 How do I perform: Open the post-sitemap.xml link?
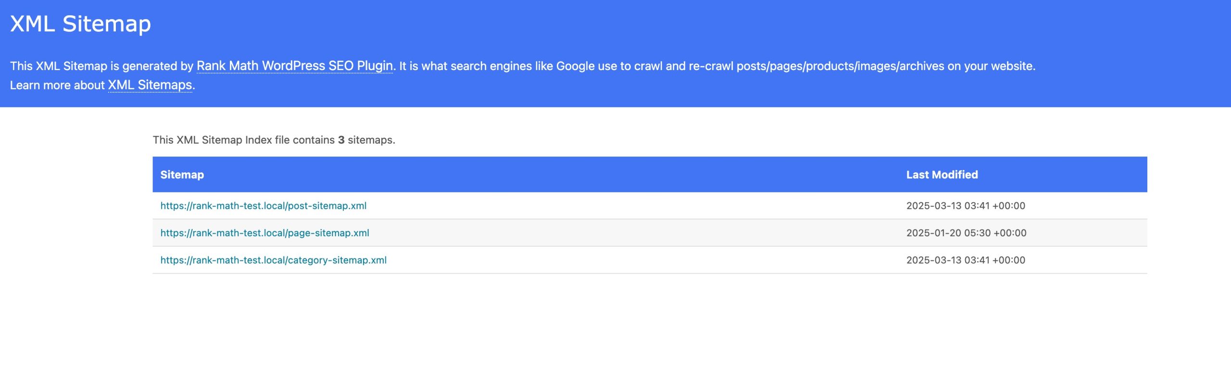click(x=263, y=206)
